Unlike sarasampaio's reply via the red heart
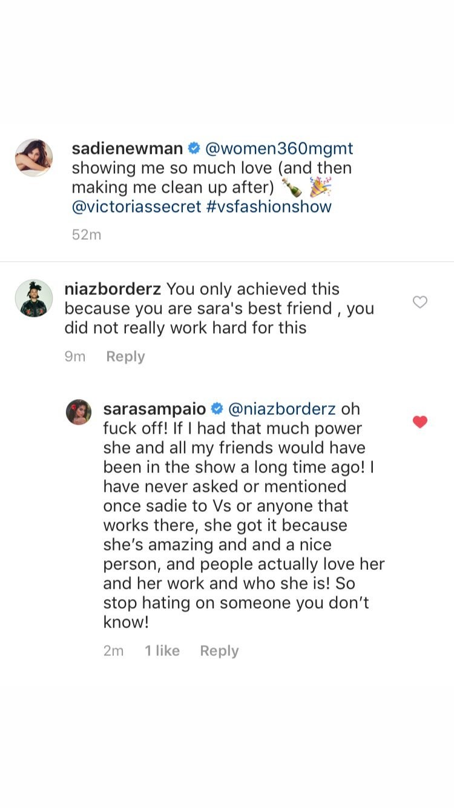The image size is (454, 808). point(419,422)
